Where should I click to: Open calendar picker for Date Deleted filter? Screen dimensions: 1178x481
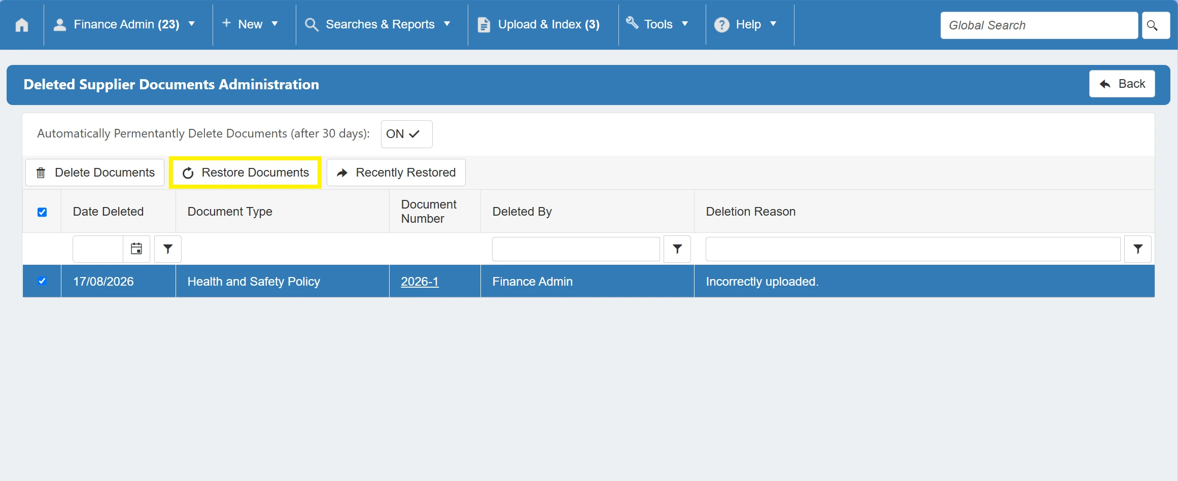pos(136,249)
